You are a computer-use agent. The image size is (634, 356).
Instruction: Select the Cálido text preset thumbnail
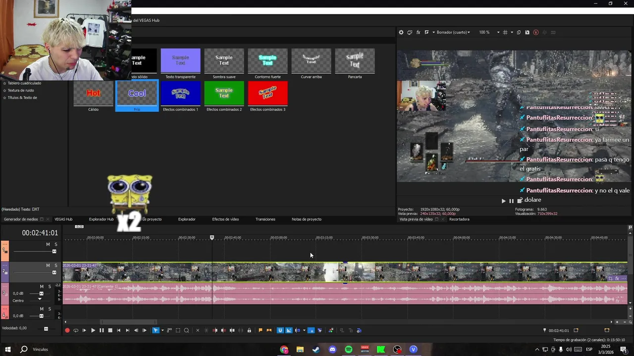pos(93,93)
